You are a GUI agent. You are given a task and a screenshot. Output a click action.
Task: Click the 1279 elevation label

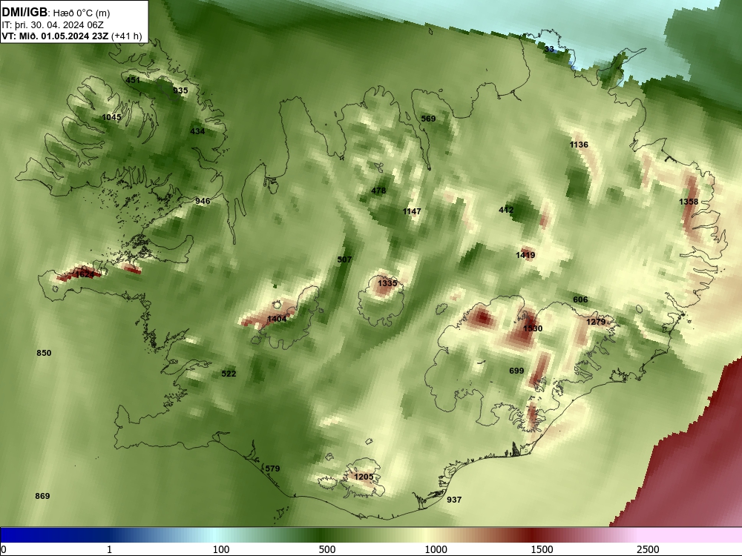[596, 322]
